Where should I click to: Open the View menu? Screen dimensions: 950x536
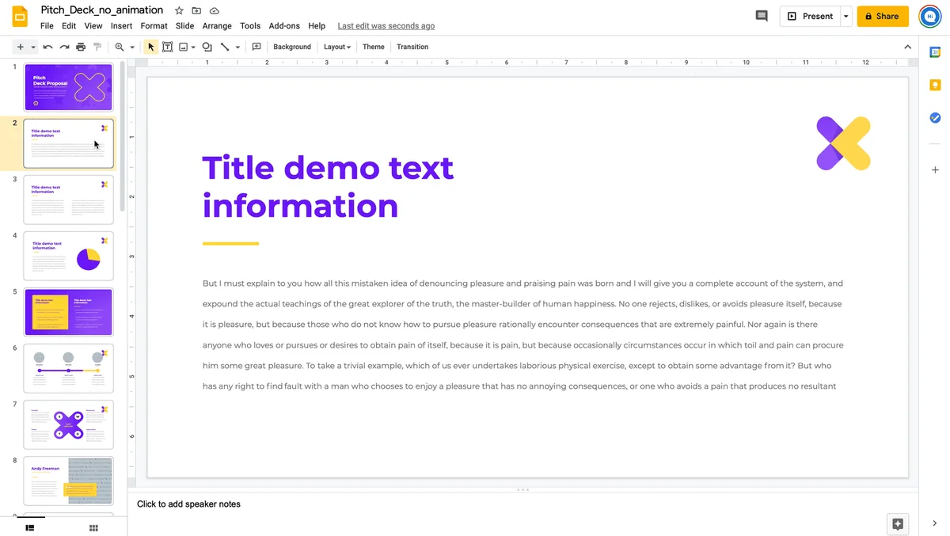[x=93, y=26]
